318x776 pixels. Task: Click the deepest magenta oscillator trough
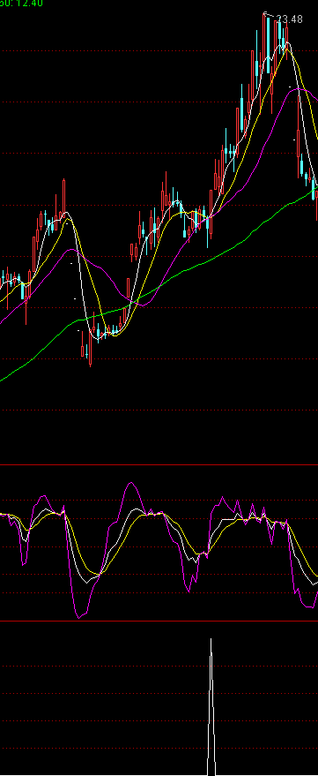79,616
